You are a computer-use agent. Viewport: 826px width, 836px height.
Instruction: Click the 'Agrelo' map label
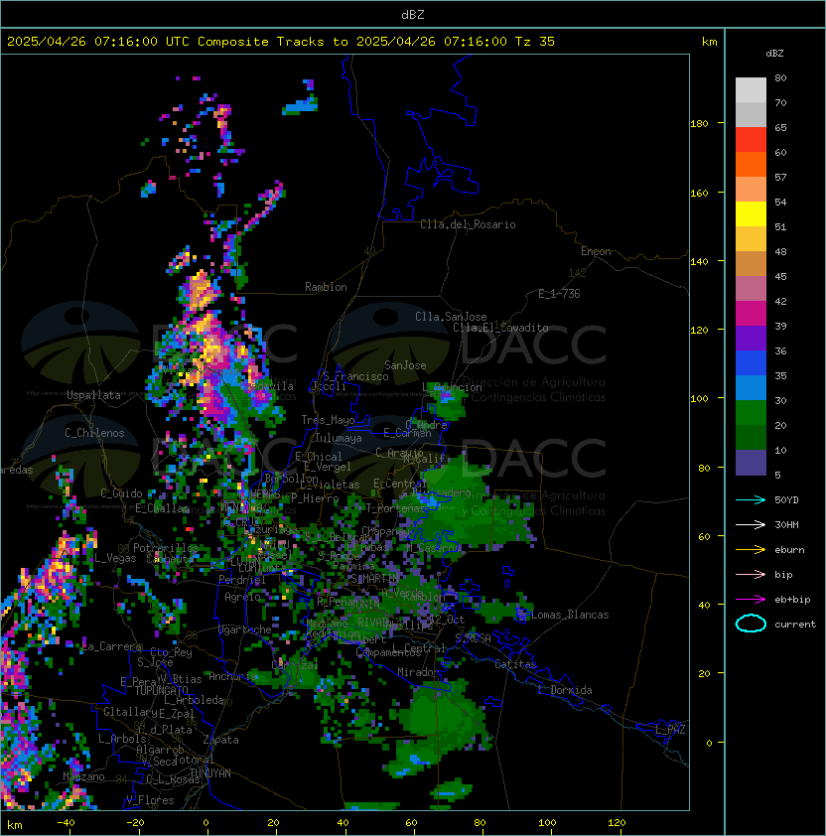pyautogui.click(x=242, y=597)
